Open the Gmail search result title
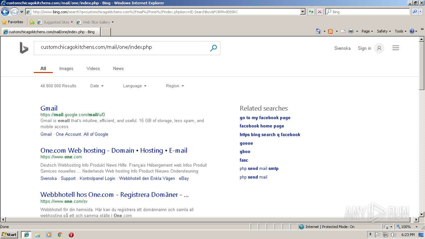This screenshot has height=239, width=425. point(49,108)
